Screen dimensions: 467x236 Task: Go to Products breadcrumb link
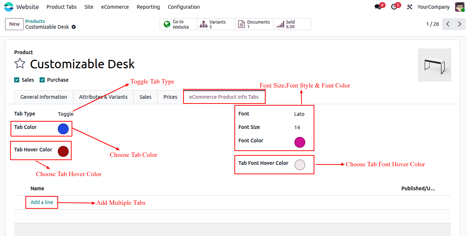35,21
